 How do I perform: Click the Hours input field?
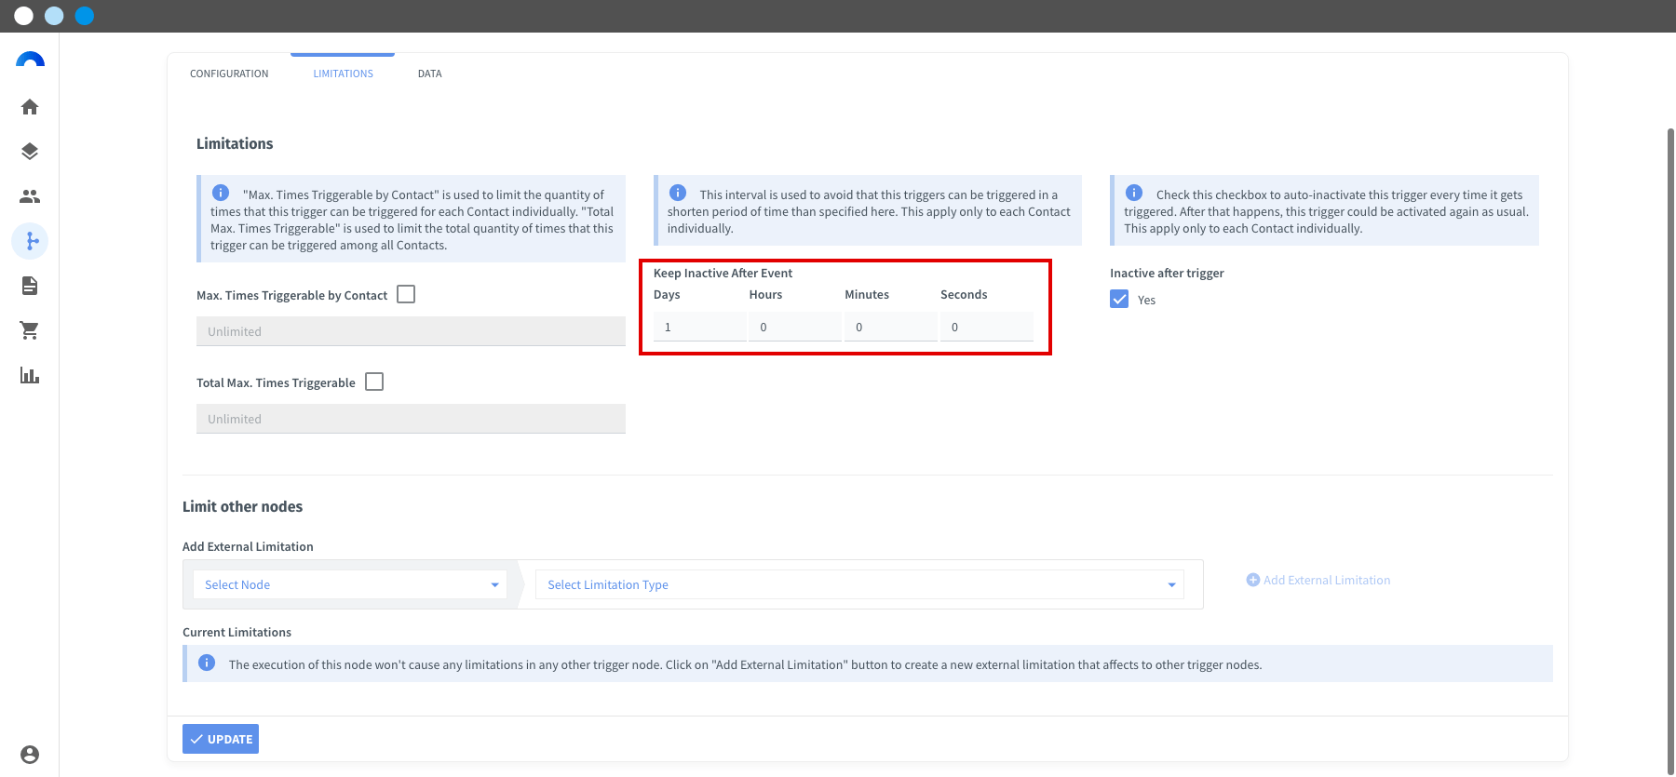tap(795, 327)
